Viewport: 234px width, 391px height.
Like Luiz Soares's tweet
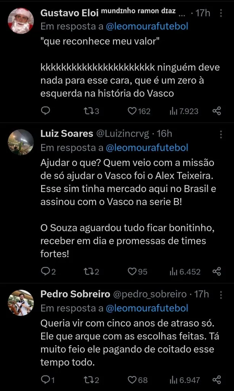[132, 271]
